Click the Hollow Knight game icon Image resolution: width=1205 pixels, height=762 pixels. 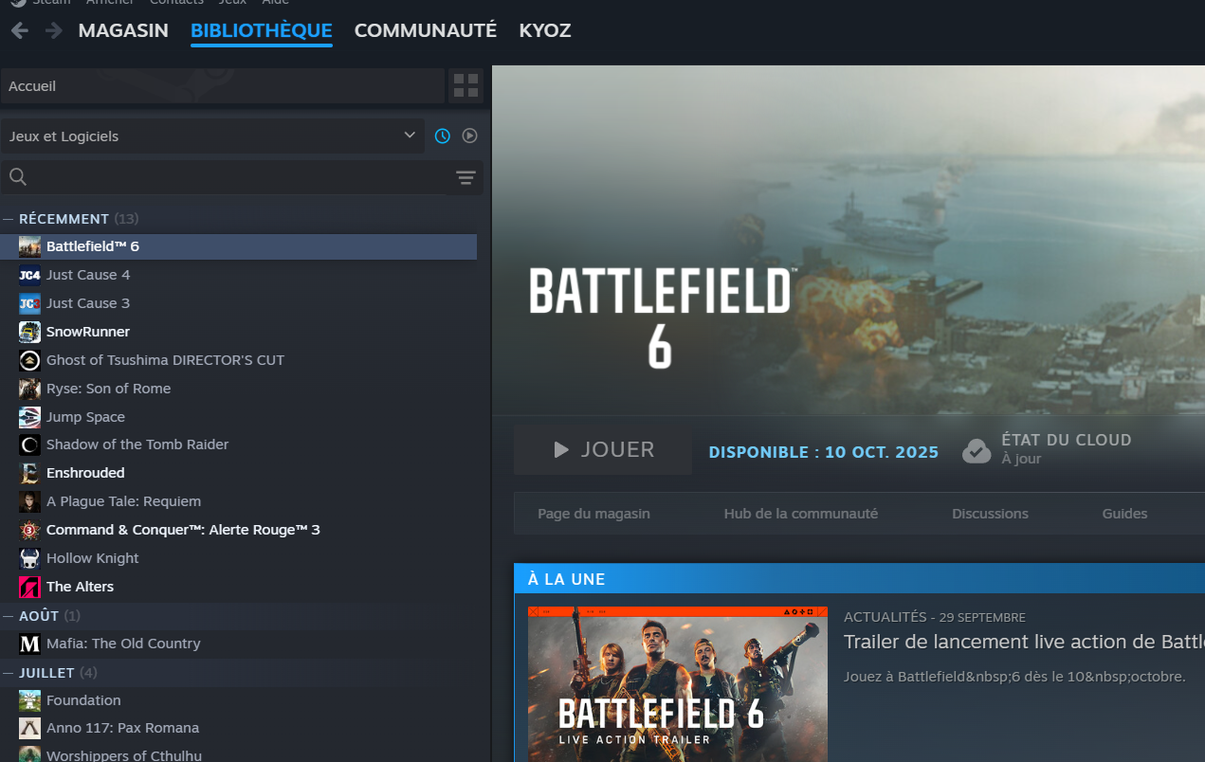(29, 558)
